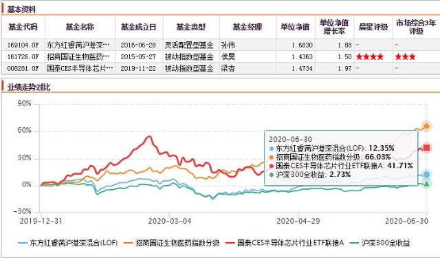Open fund 招商国证生物医药 in table
Viewport: 440px width, 258px height.
click(x=78, y=56)
